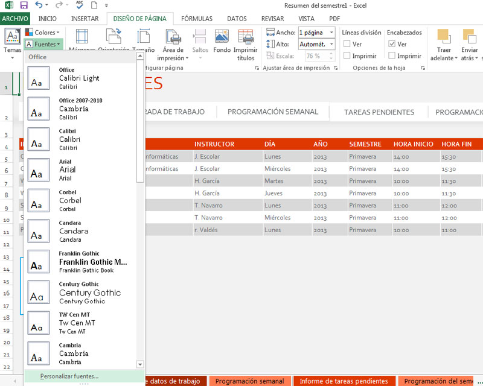Select the Arial font theme
Image resolution: width=483 pixels, height=386 pixels.
click(x=81, y=169)
